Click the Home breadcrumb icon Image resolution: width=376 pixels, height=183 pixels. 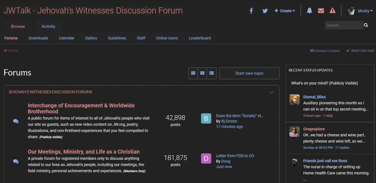pos(6,51)
